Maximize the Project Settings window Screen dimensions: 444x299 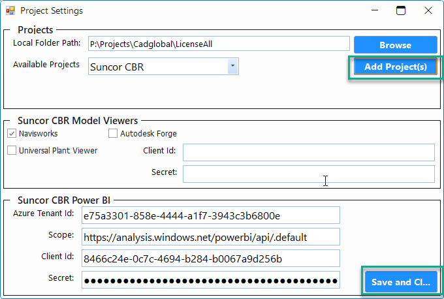[401, 10]
